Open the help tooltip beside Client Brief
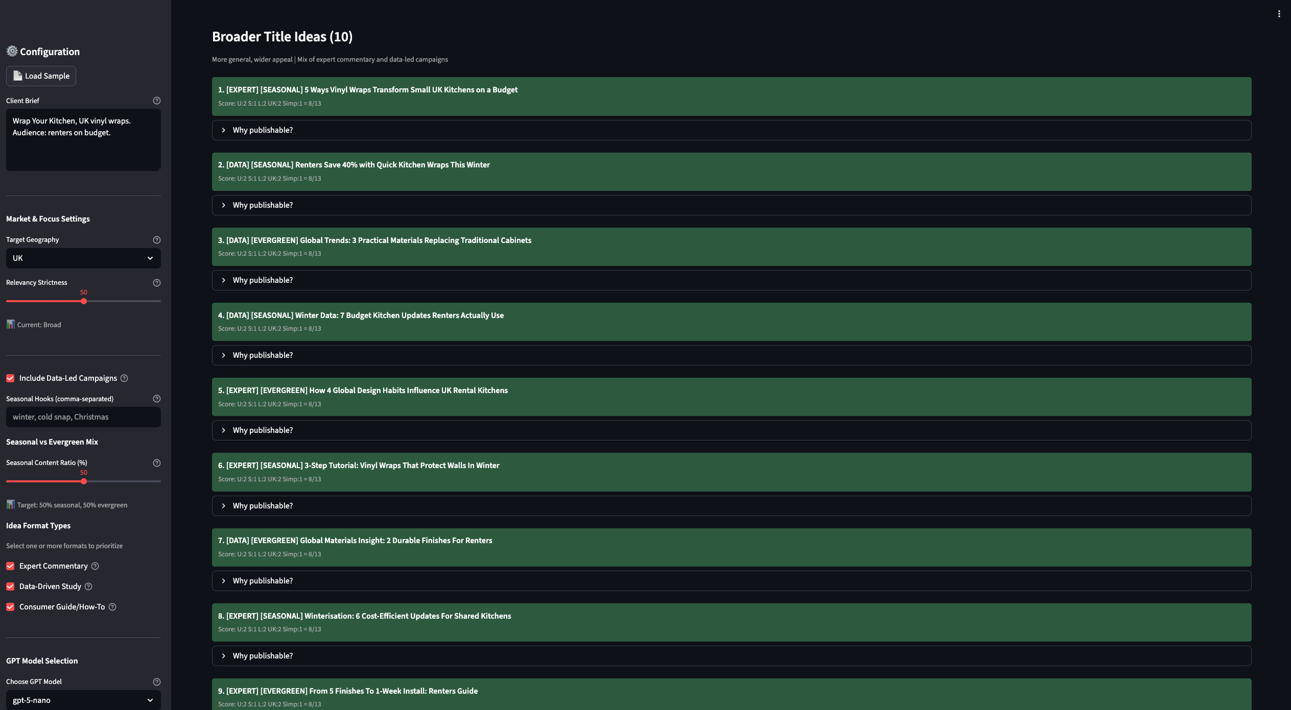 156,100
